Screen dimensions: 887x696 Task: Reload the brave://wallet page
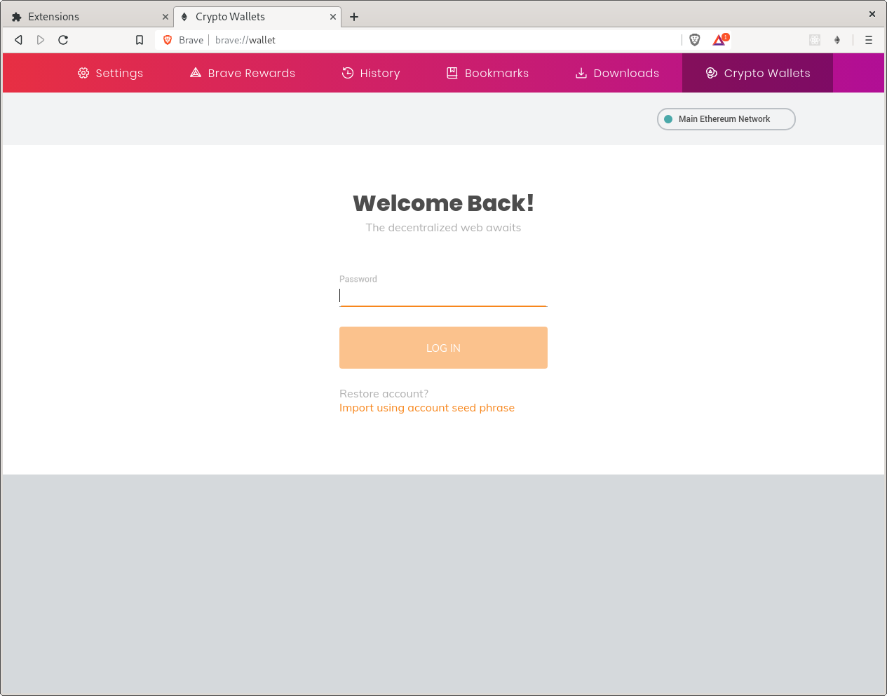63,40
